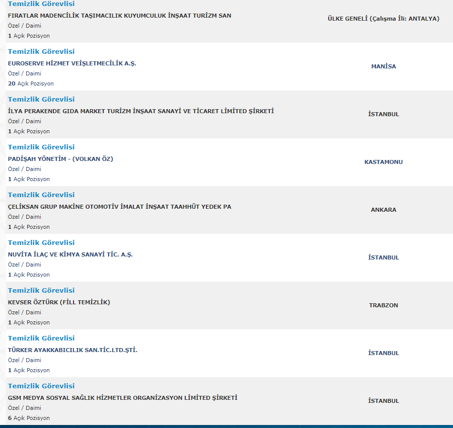Viewport: 453px width, 428px height.
Task: Select Temizlik Görevlisi title for ÇELİKSAN GRUP
Action: tap(41, 195)
